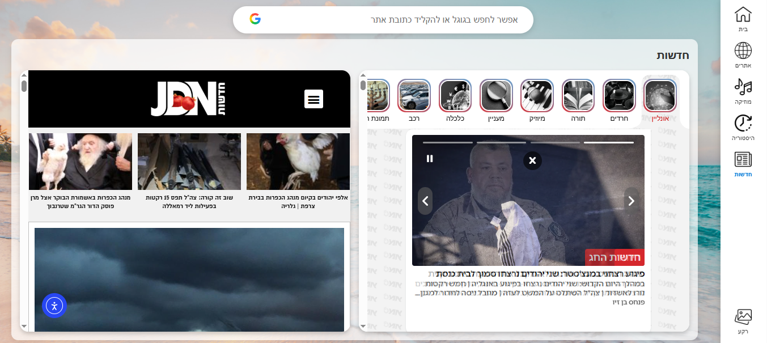The width and height of the screenshot is (767, 343).
Task: Click the blue accessibility icon
Action: (x=54, y=306)
